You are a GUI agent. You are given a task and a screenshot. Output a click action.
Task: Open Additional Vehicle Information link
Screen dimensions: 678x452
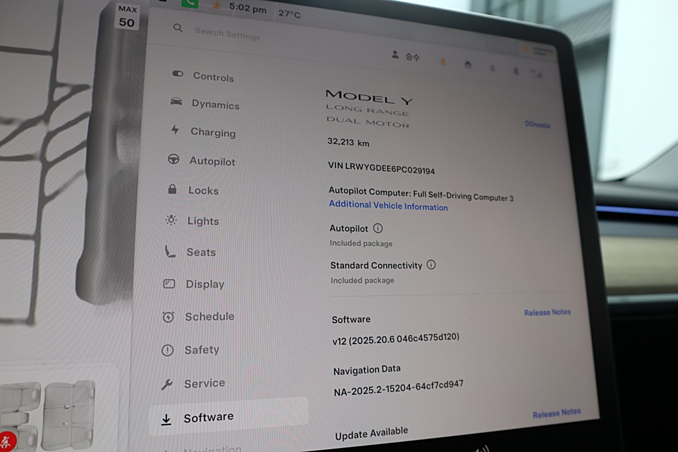[x=389, y=206]
